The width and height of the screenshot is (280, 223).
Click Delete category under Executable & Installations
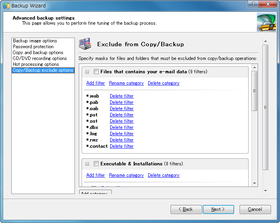coord(164,175)
